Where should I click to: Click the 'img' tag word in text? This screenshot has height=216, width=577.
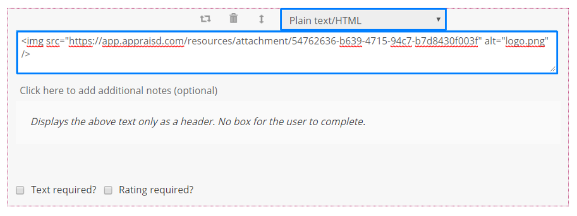coord(35,41)
